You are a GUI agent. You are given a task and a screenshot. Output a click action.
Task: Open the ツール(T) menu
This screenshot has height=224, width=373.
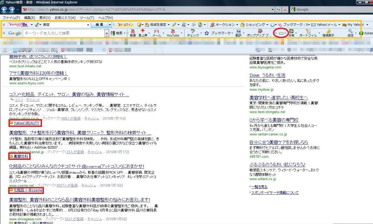(87, 18)
